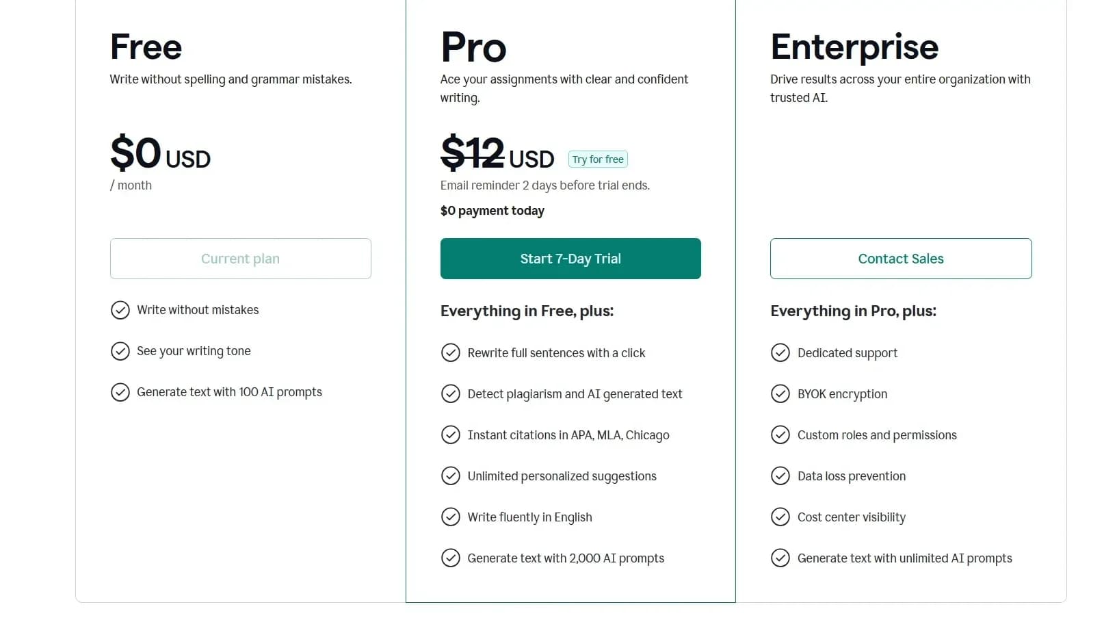
Task: Open Contact Sales for Enterprise
Action: (x=900, y=259)
